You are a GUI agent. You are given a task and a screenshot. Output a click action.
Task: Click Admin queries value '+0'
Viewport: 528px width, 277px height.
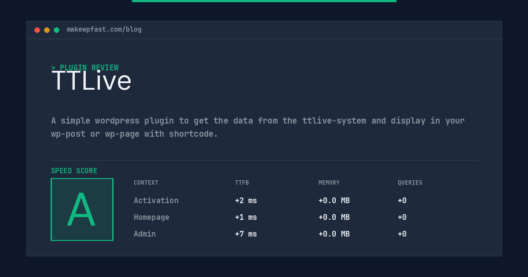pos(402,234)
